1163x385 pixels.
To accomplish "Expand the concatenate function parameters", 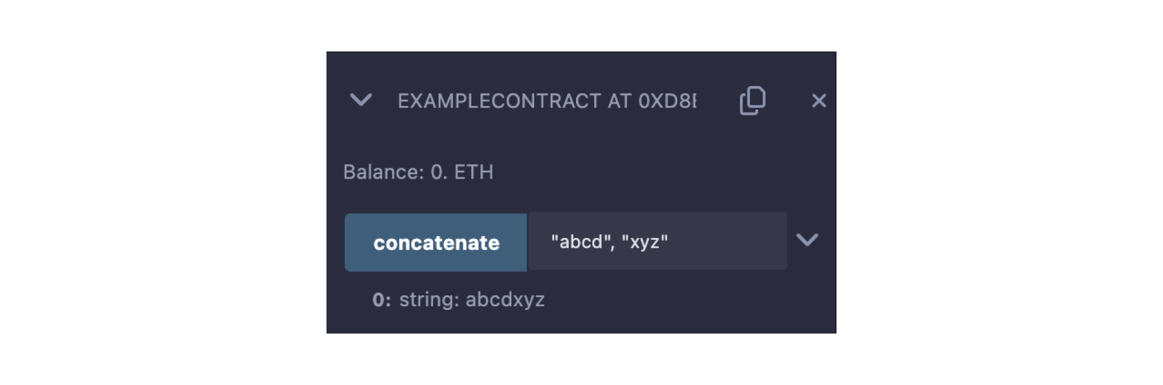I will [807, 240].
